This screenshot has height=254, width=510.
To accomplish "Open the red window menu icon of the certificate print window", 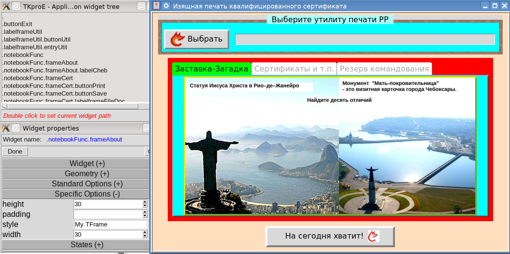I will coord(157,5).
